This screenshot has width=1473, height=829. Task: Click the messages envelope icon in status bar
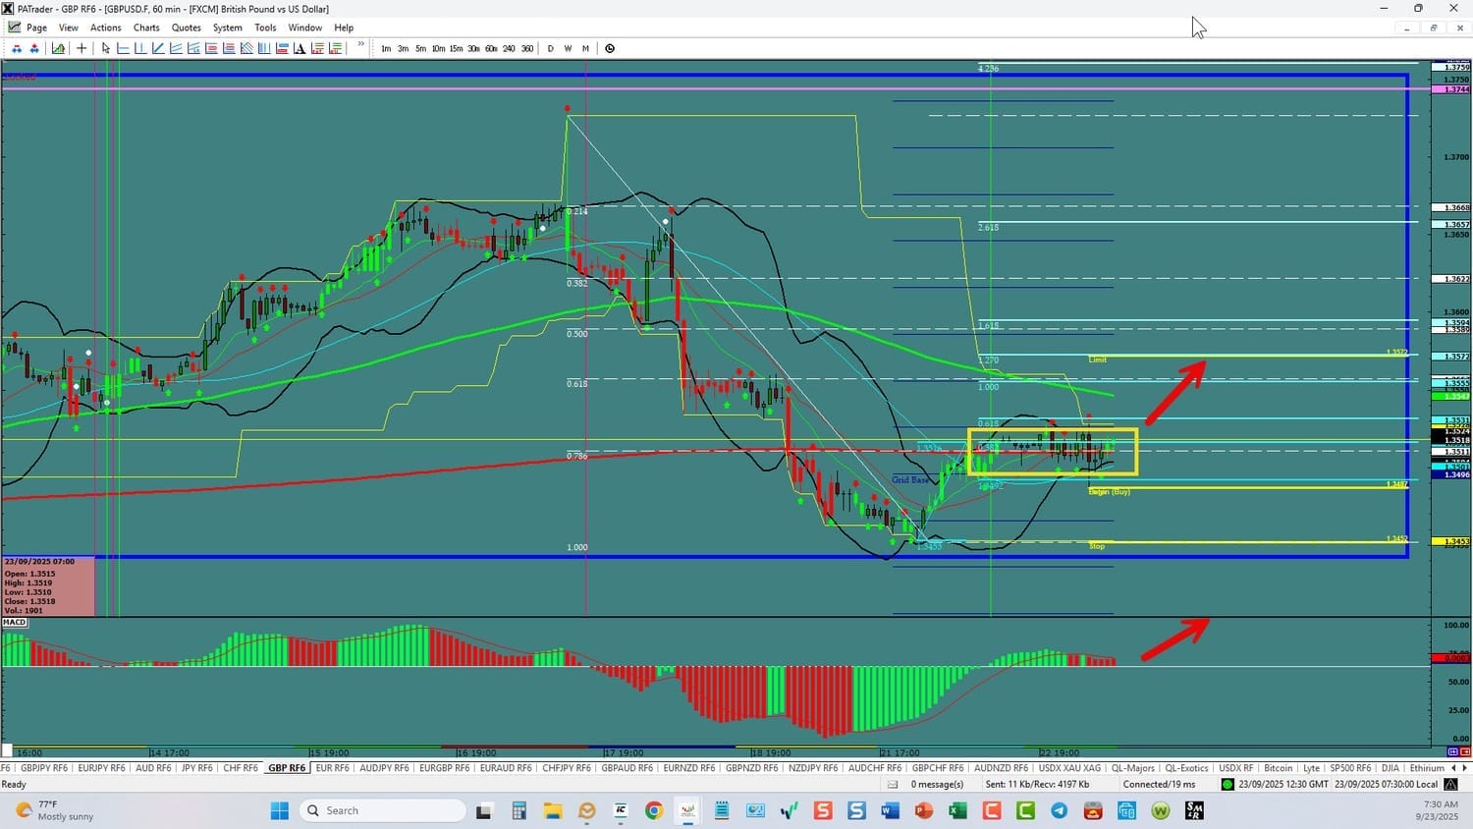tap(893, 785)
